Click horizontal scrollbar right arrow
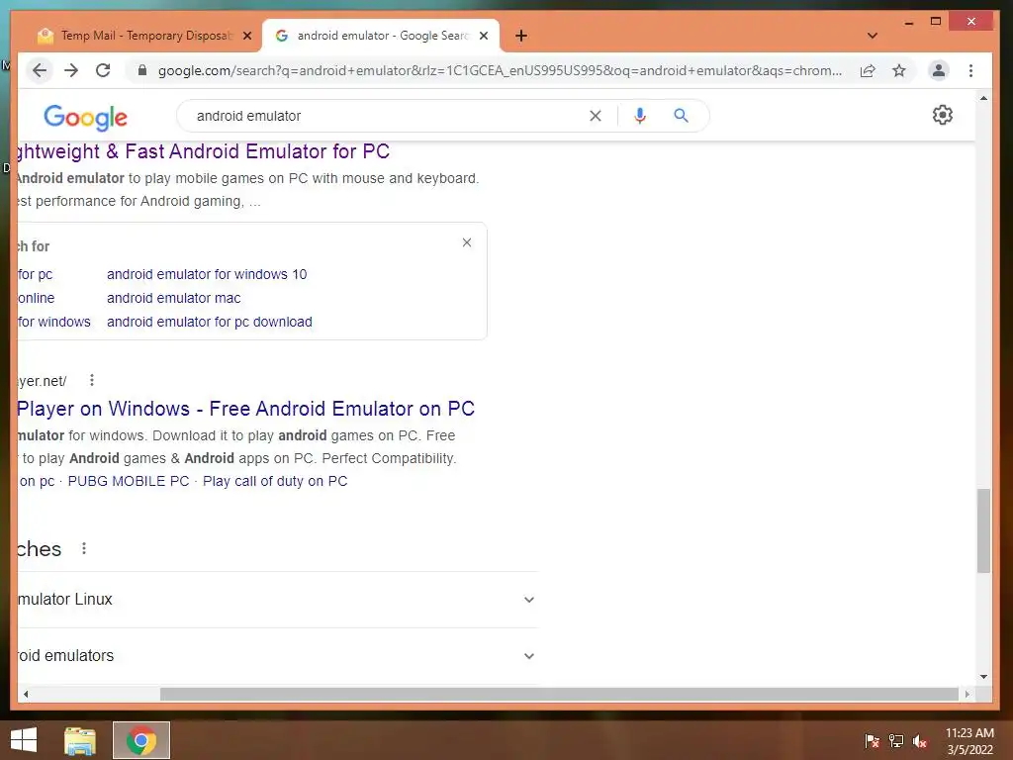Image resolution: width=1013 pixels, height=760 pixels. click(x=967, y=694)
